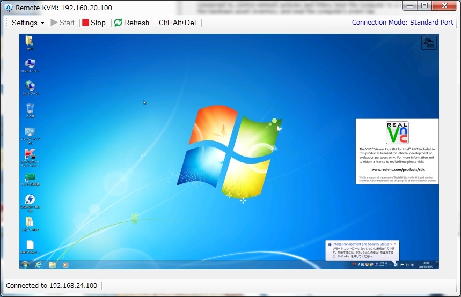This screenshot has height=297, width=461.
Task: Close the Intel Management Status balloon
Action: 395,244
